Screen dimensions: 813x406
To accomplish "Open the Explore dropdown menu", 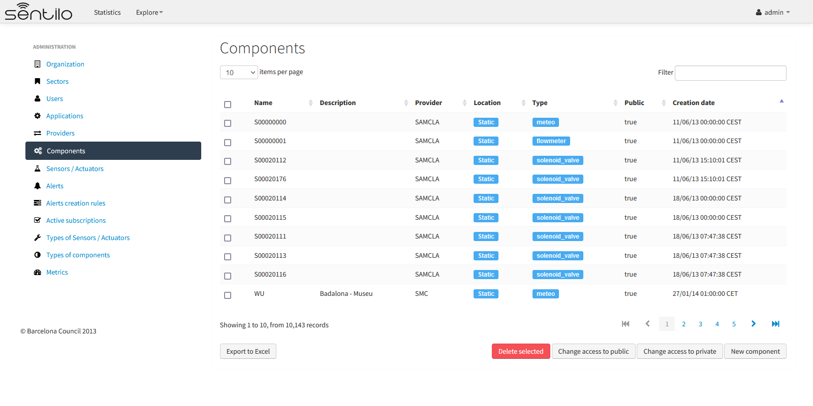I will [149, 12].
